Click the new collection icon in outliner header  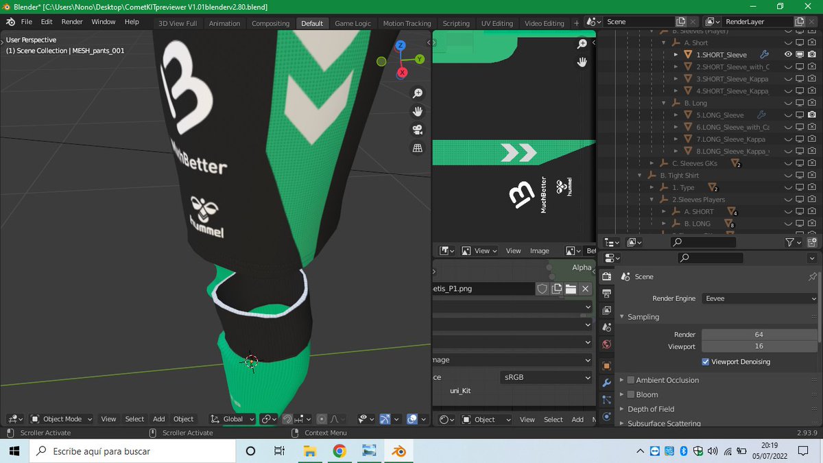[811, 241]
